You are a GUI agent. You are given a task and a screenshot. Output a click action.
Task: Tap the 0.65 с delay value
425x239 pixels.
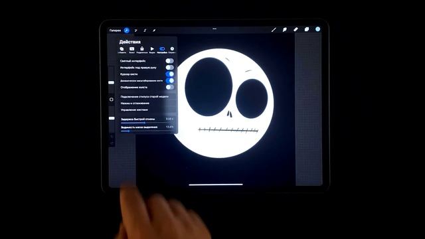tap(170, 119)
